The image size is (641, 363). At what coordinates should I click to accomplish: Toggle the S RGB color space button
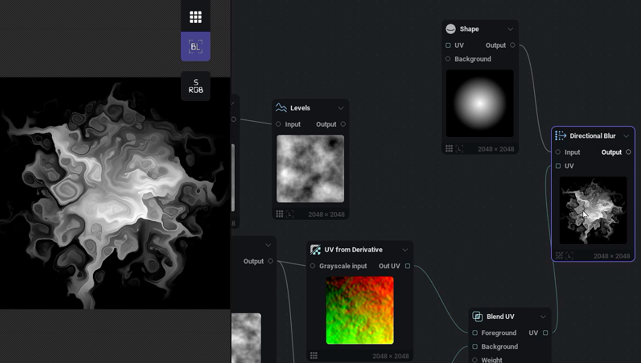[196, 86]
